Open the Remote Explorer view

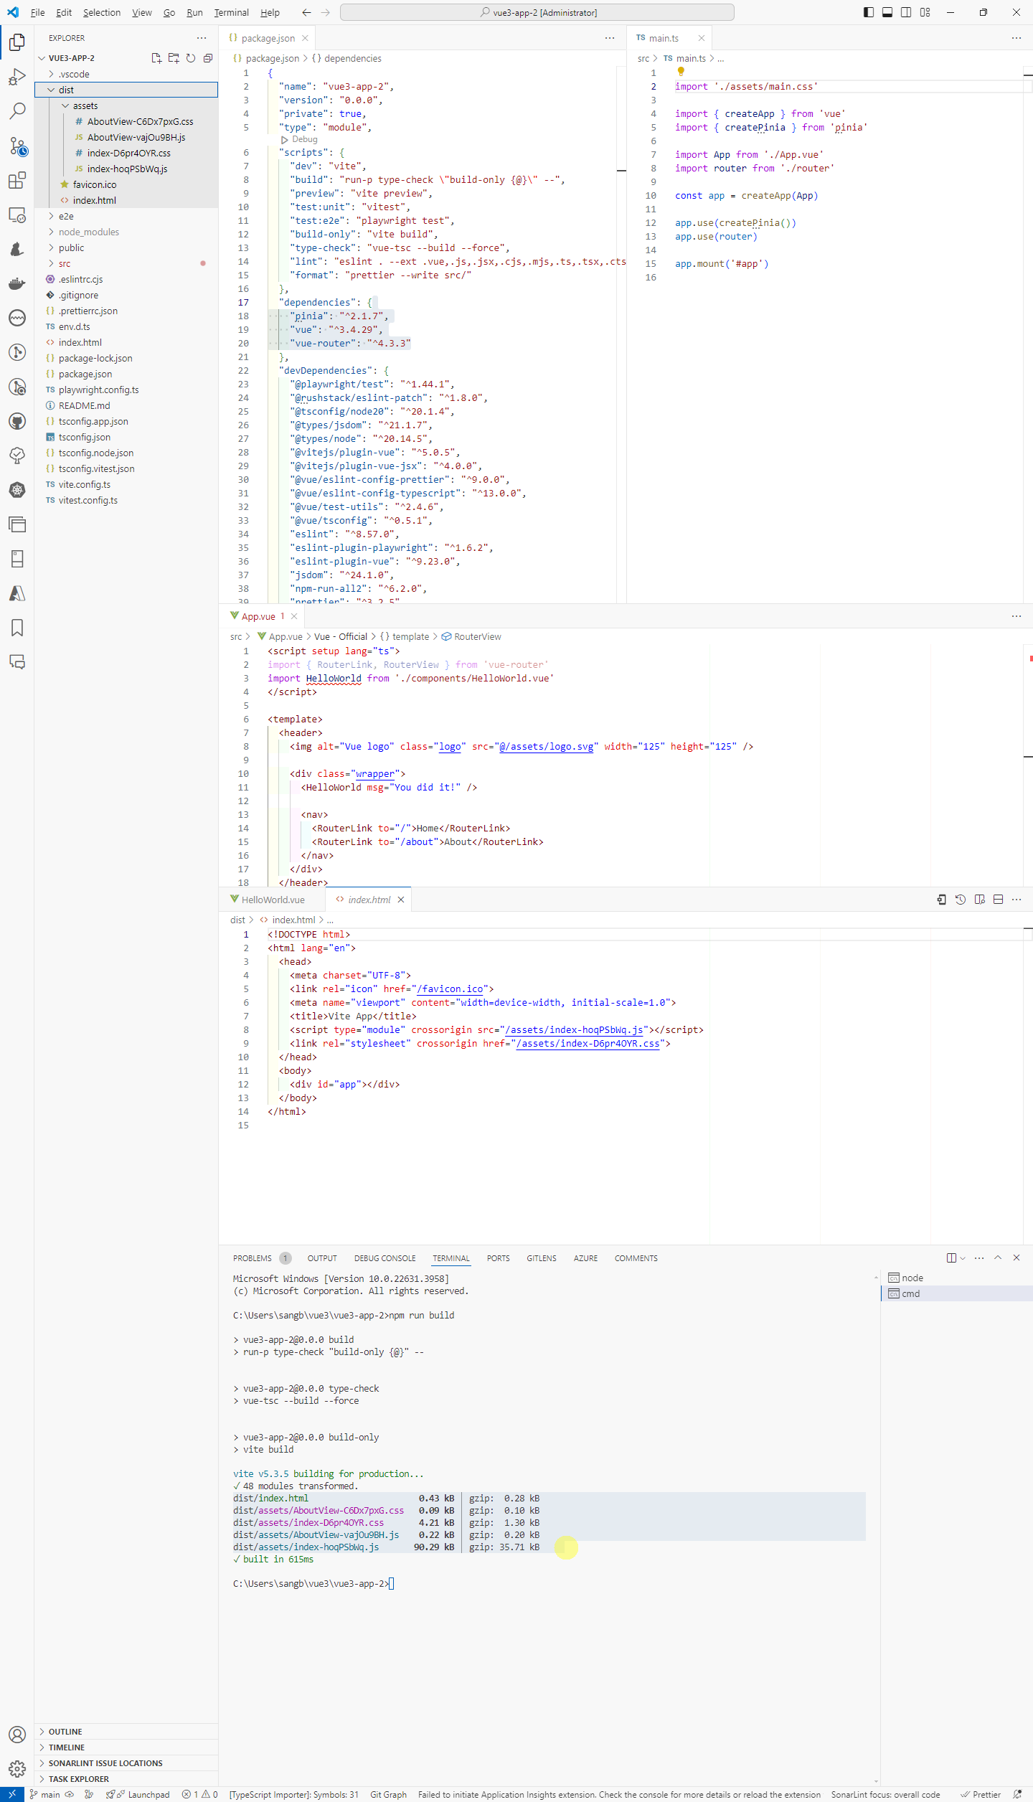[x=17, y=215]
